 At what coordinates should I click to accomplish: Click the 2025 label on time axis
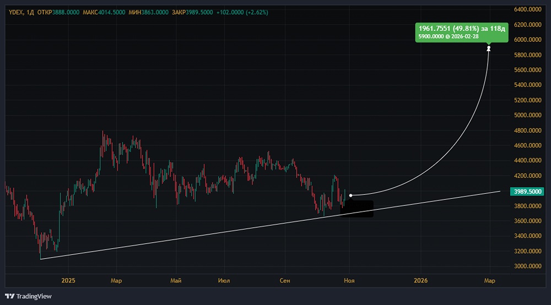[68, 281]
